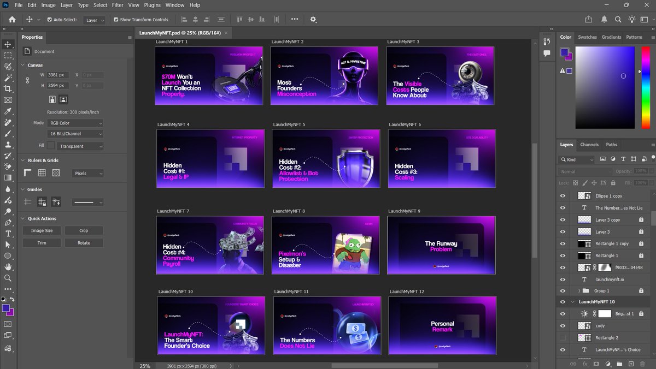Select the Magic Wand tool
656x369 pixels.
8,78
